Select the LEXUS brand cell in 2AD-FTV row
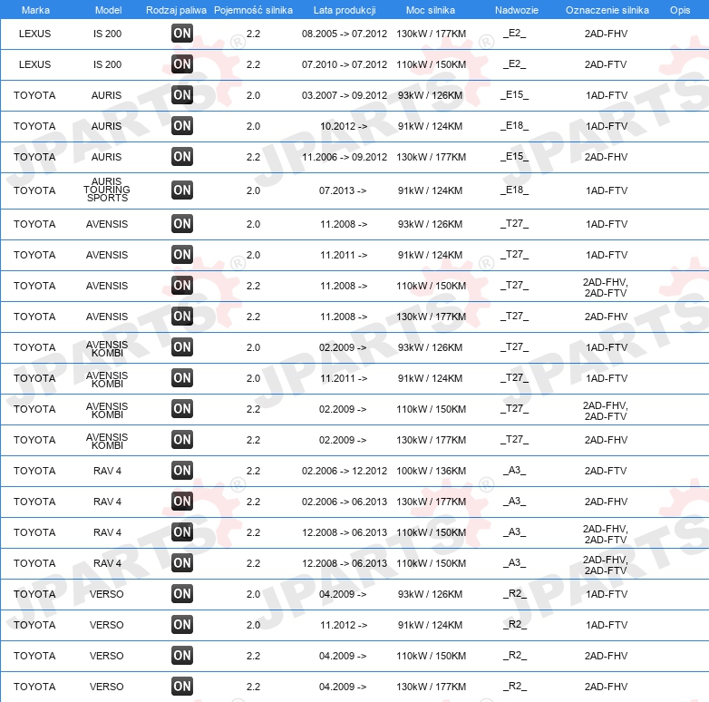Screen dimensions: 709x702 click(x=34, y=64)
